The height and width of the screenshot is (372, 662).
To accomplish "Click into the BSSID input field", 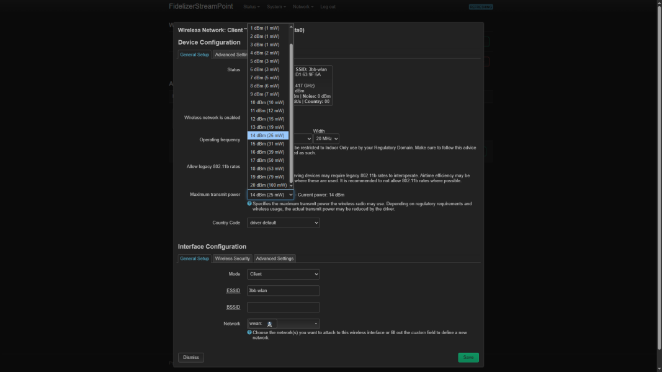I will [x=283, y=307].
